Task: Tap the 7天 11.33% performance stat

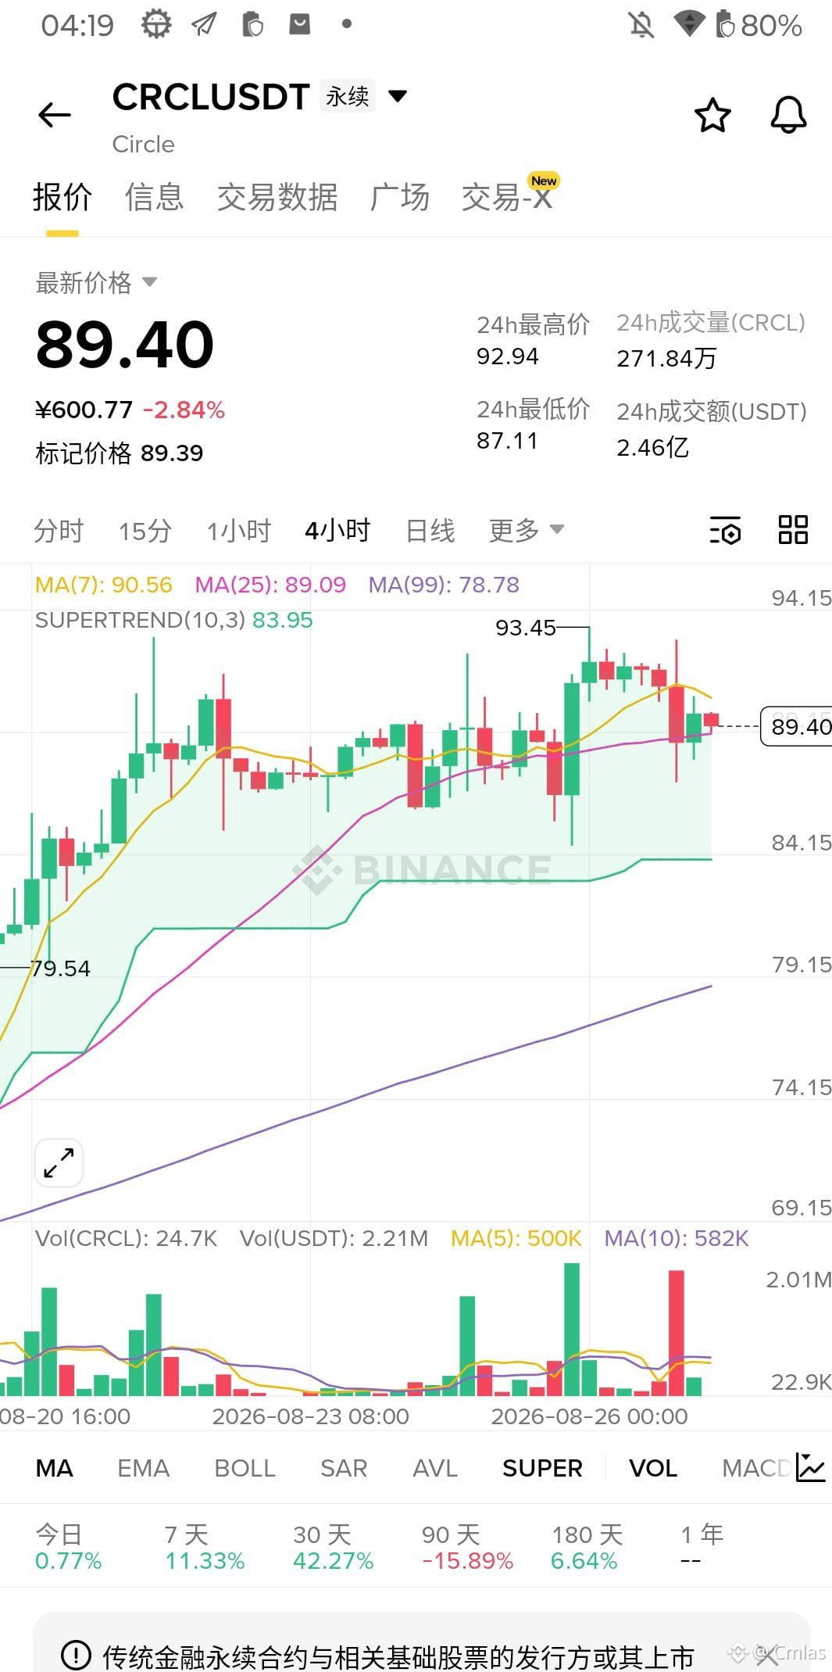Action: click(205, 1548)
